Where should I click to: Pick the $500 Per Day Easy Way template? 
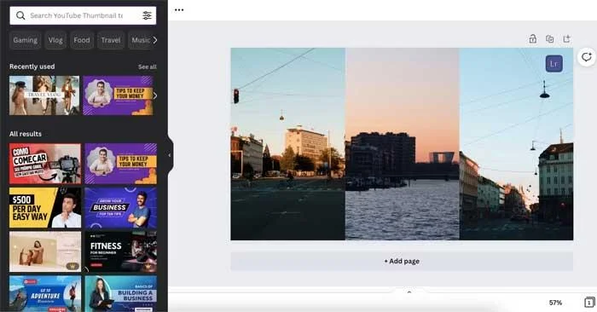tap(45, 207)
